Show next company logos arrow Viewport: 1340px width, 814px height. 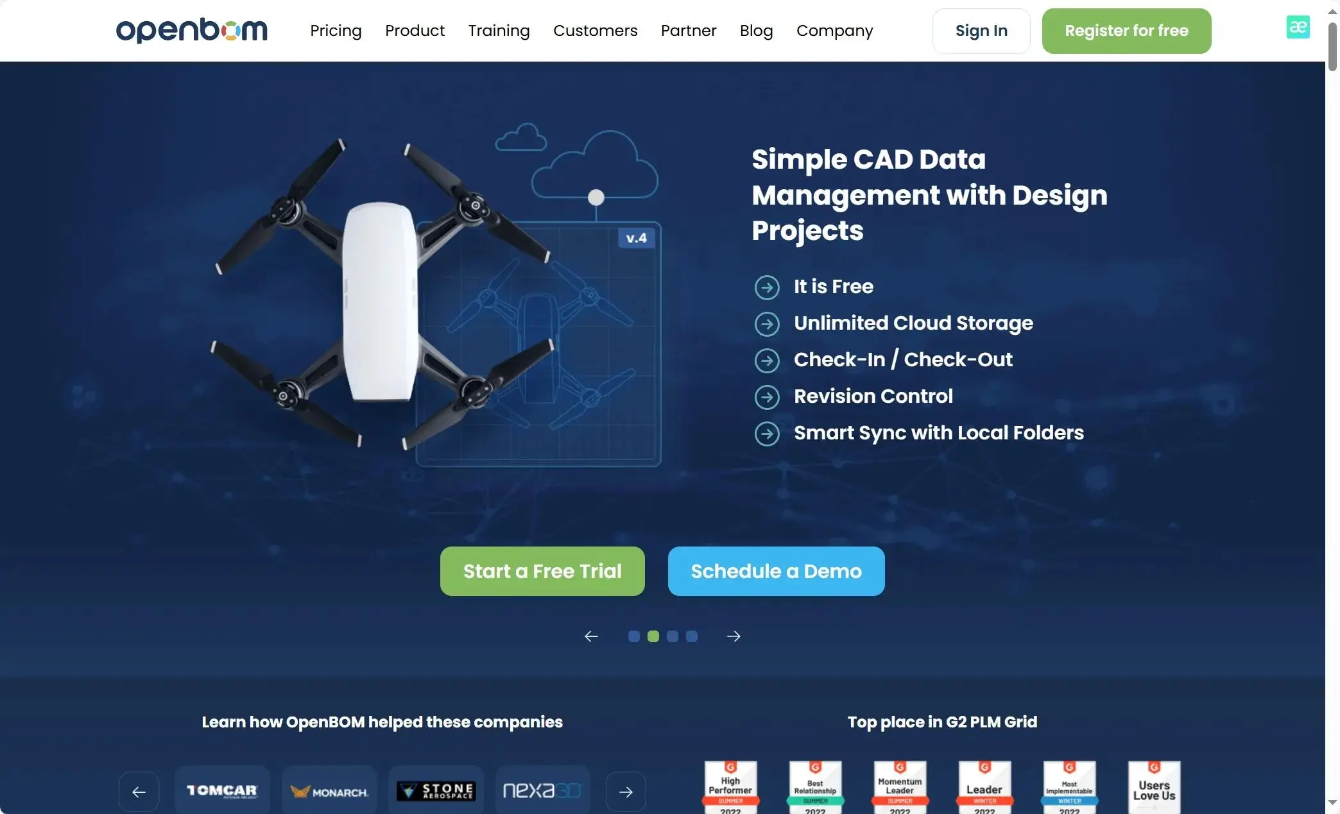click(x=626, y=792)
